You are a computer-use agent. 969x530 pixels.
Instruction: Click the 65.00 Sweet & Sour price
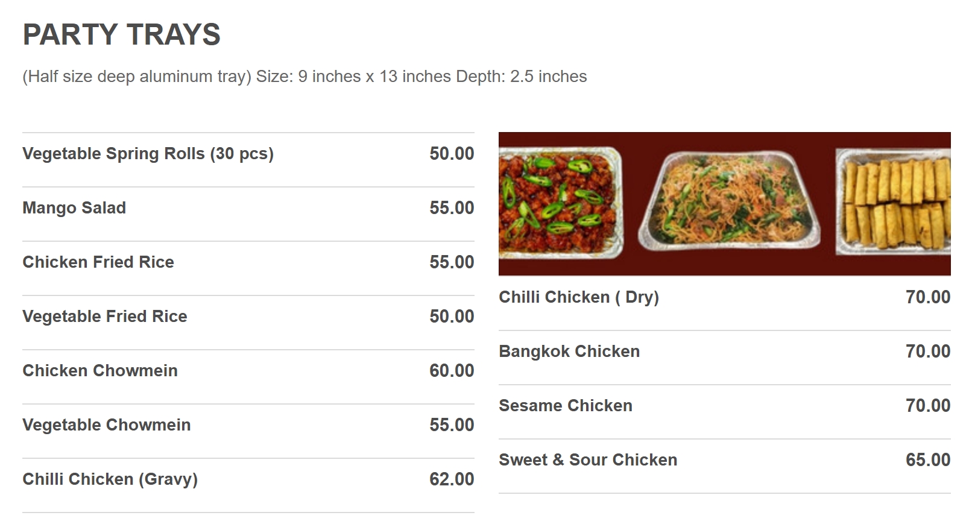927,460
